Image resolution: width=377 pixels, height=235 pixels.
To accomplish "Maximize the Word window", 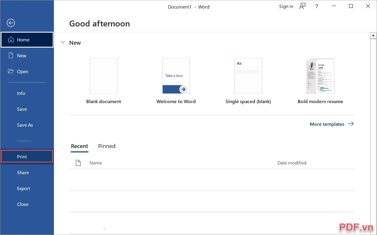I will pyautogui.click(x=351, y=6).
